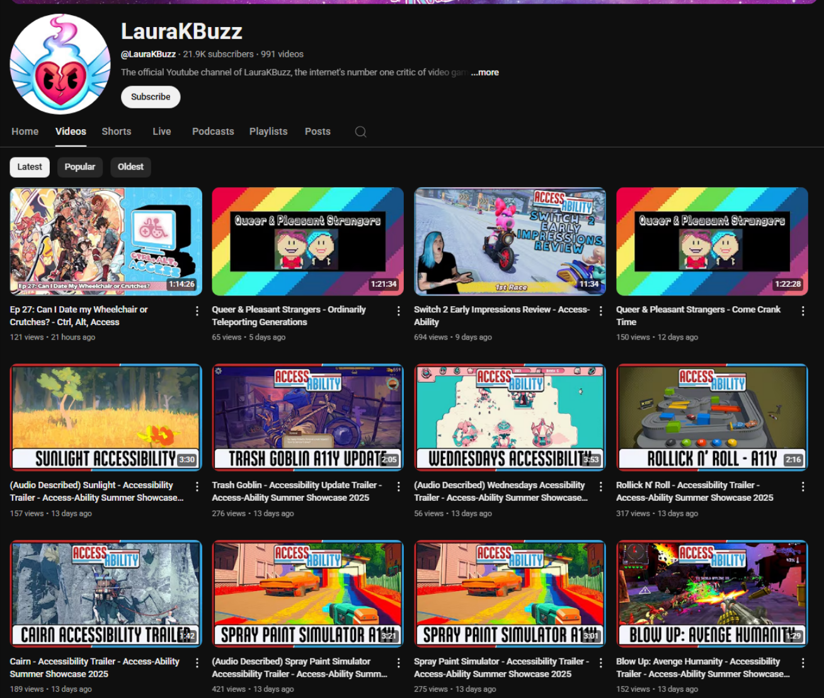
Task: Open more options for Audio Described Spray Paint Simulator
Action: (x=399, y=663)
